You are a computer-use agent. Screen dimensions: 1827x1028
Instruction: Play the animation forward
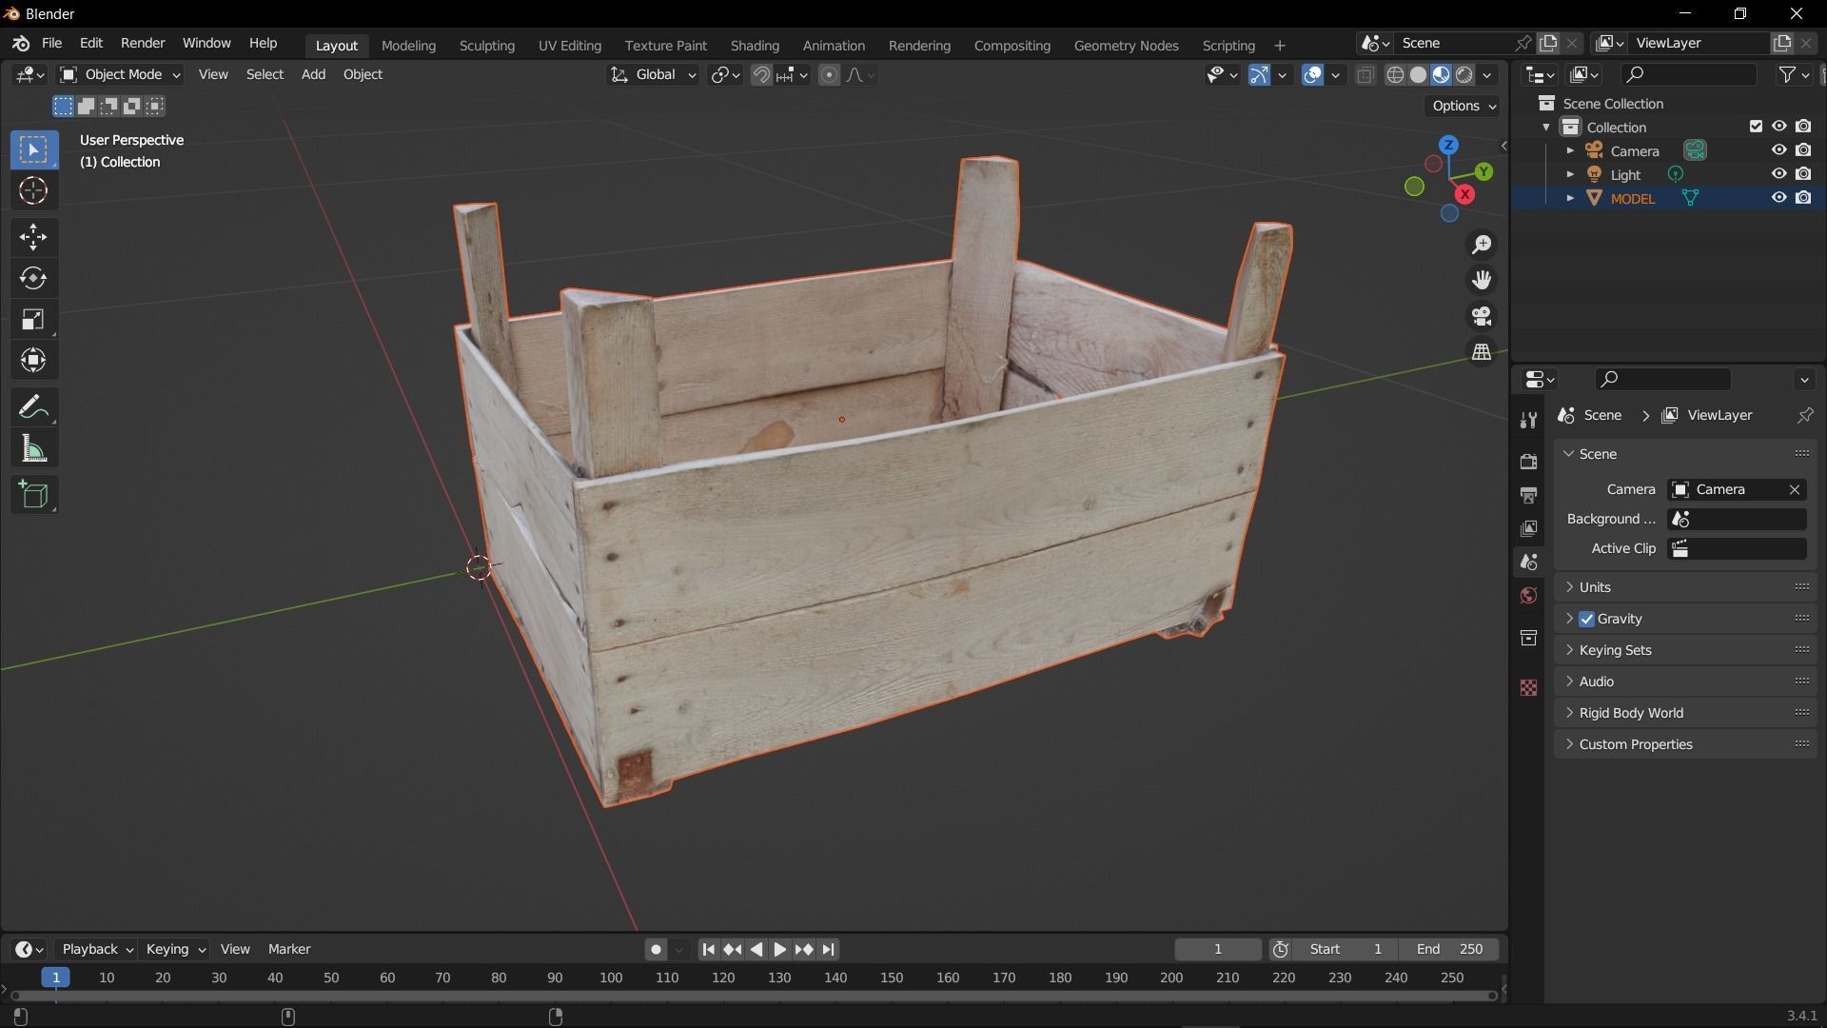779,949
